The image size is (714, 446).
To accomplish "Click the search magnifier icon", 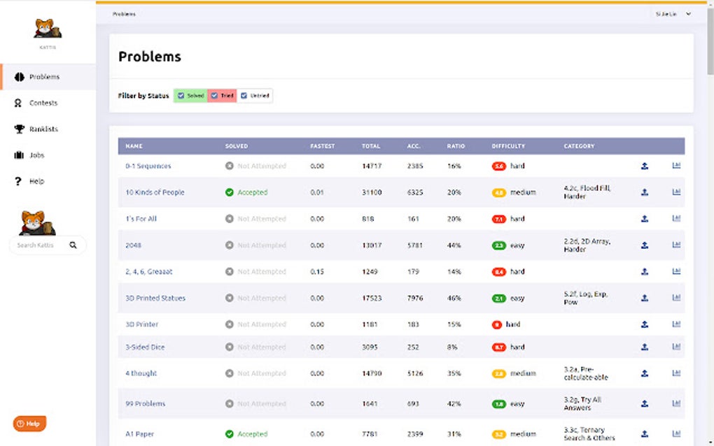I will click(73, 245).
